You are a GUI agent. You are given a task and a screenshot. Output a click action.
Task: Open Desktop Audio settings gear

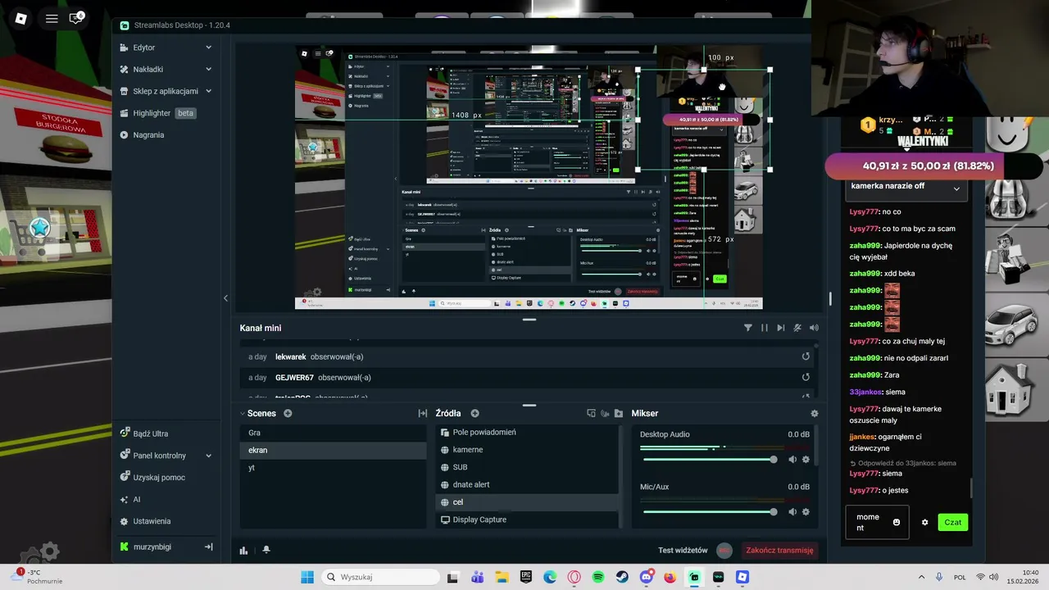point(806,460)
